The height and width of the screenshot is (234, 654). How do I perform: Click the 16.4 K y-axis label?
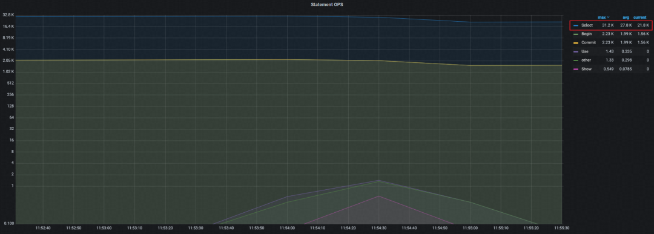point(8,26)
